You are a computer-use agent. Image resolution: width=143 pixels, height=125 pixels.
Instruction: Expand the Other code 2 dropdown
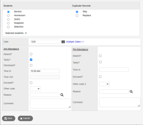(104, 84)
